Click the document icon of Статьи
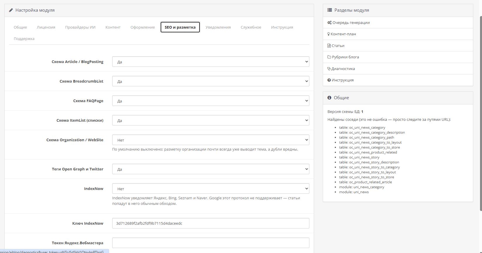This screenshot has width=482, height=253. 329,46
